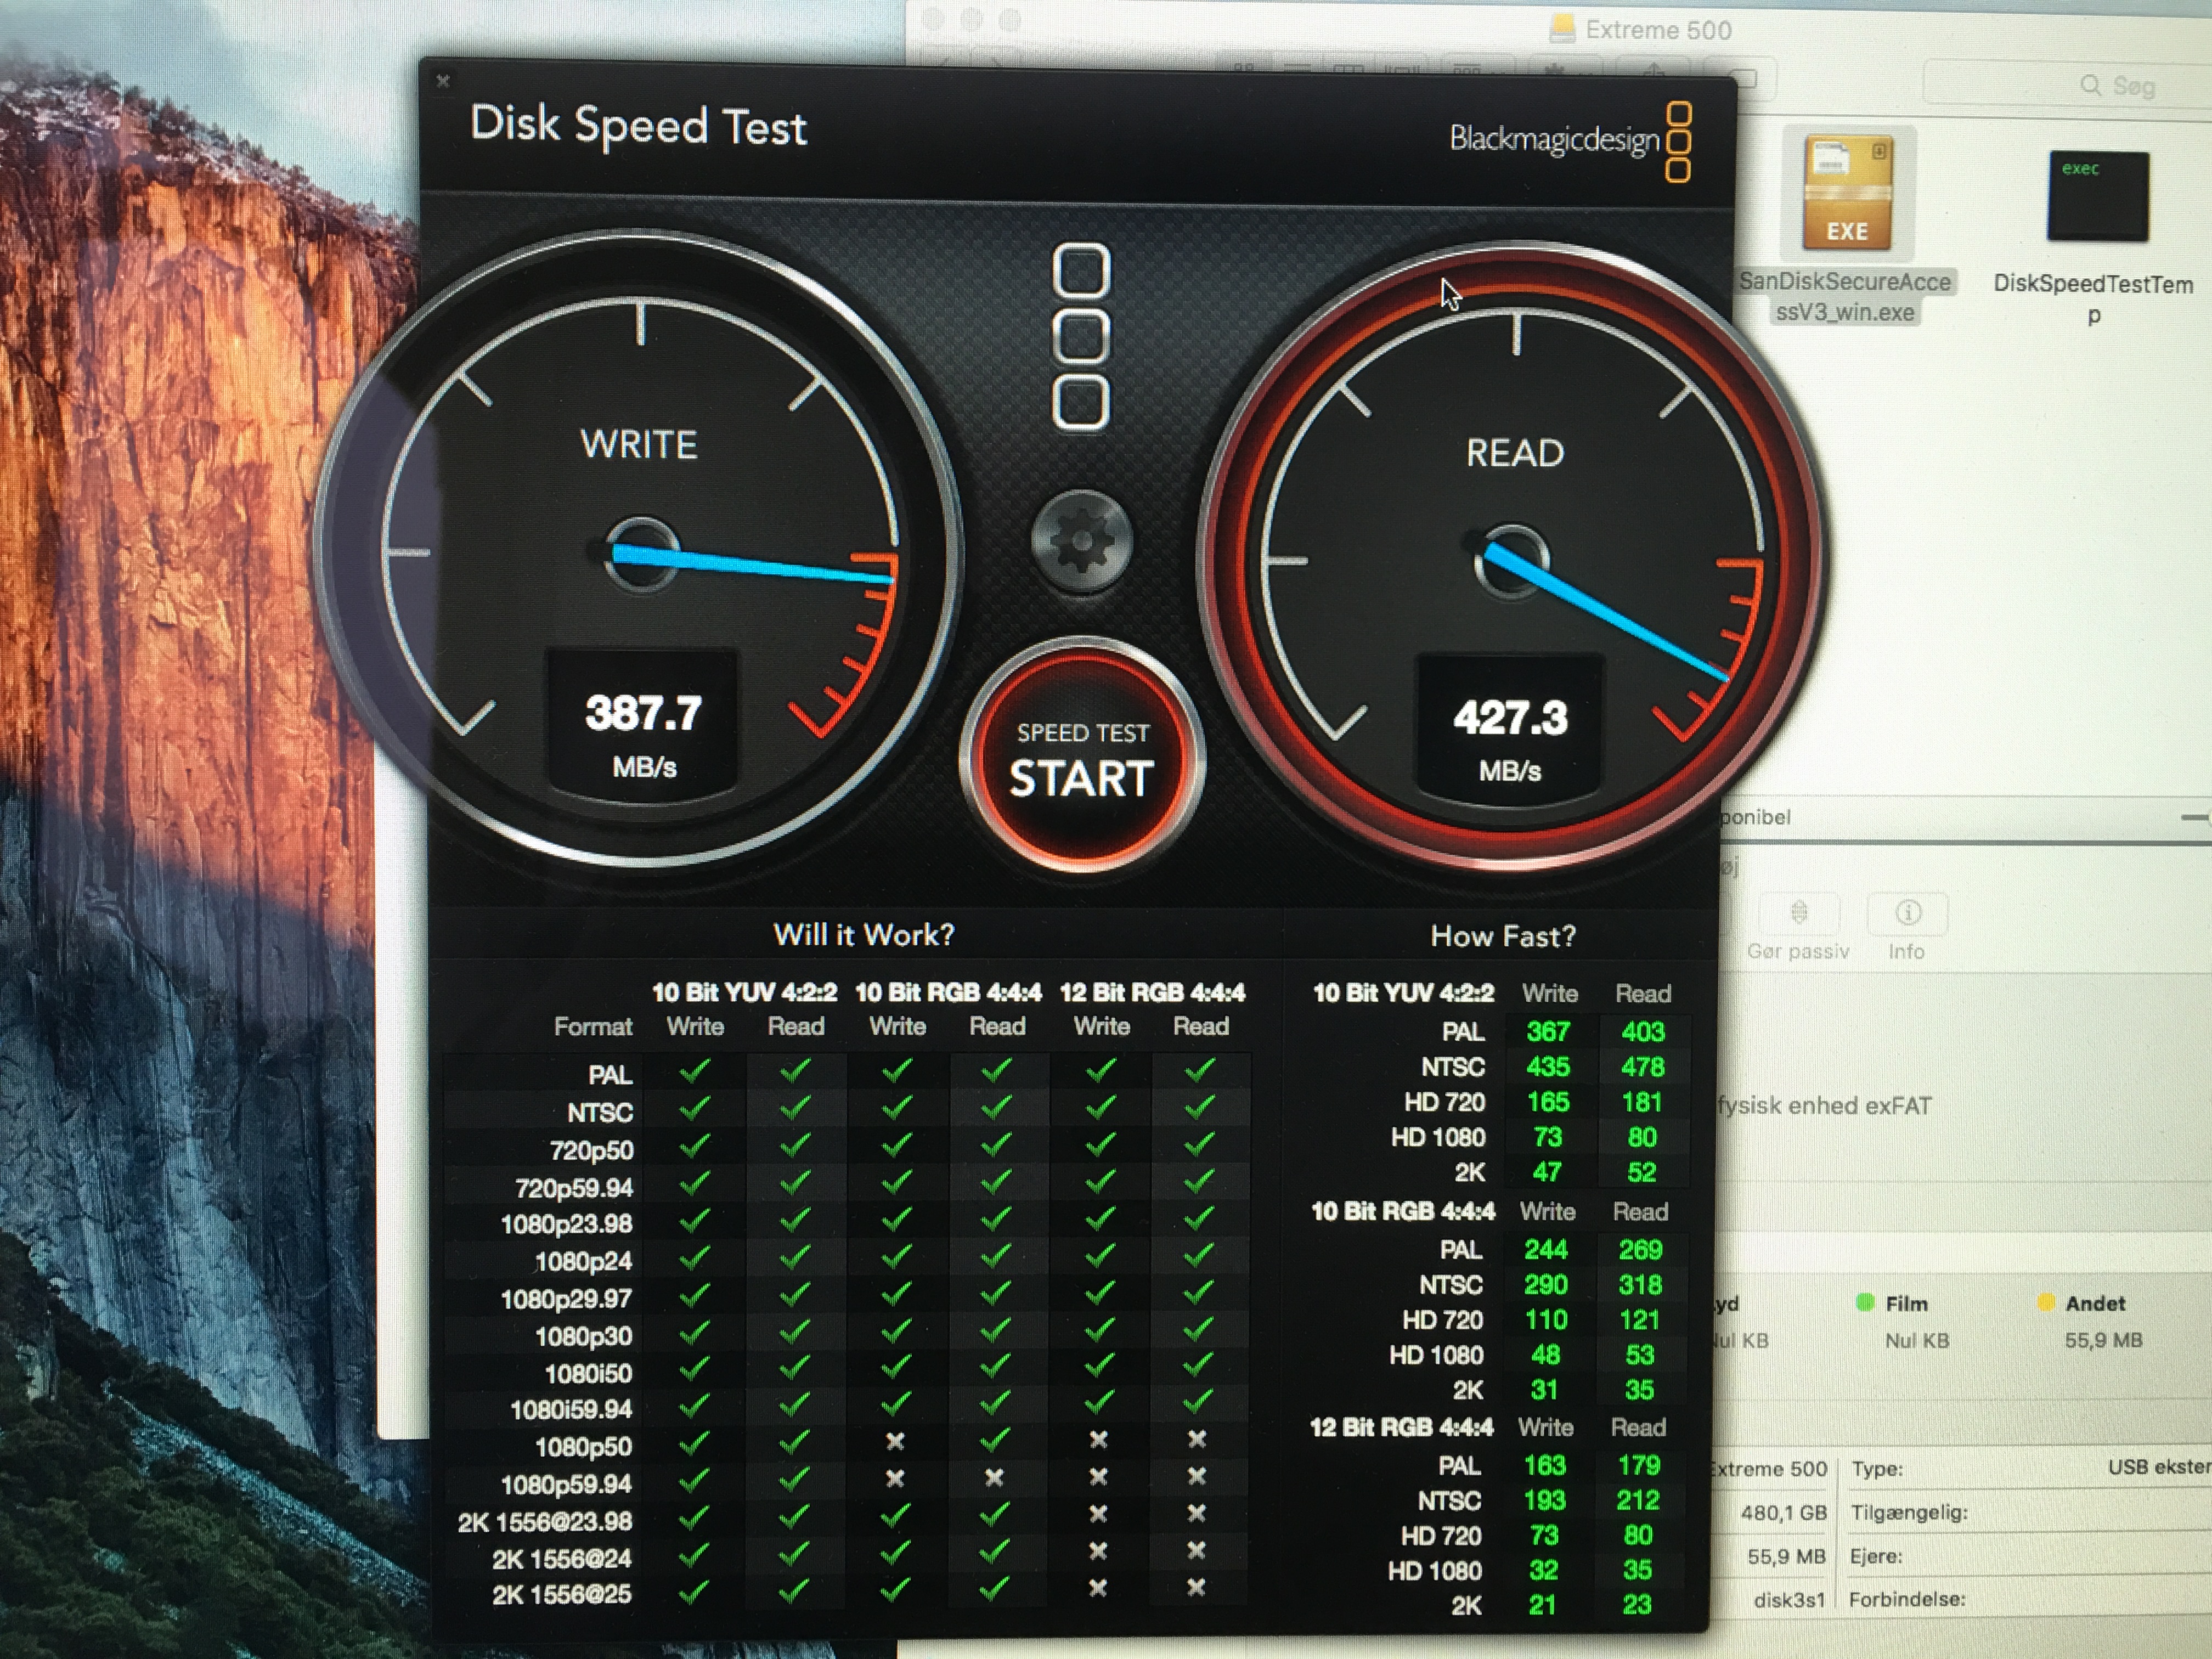Click the 478 NTSC read value in How Fast
The image size is (2212, 1659).
click(x=1643, y=1067)
